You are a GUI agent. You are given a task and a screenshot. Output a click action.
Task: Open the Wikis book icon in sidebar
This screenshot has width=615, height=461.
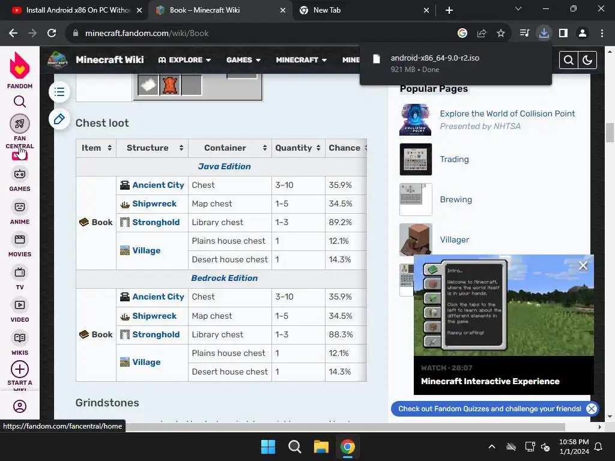20,338
